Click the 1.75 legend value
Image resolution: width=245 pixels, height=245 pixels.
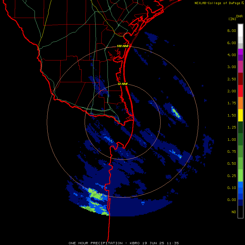click(232, 103)
